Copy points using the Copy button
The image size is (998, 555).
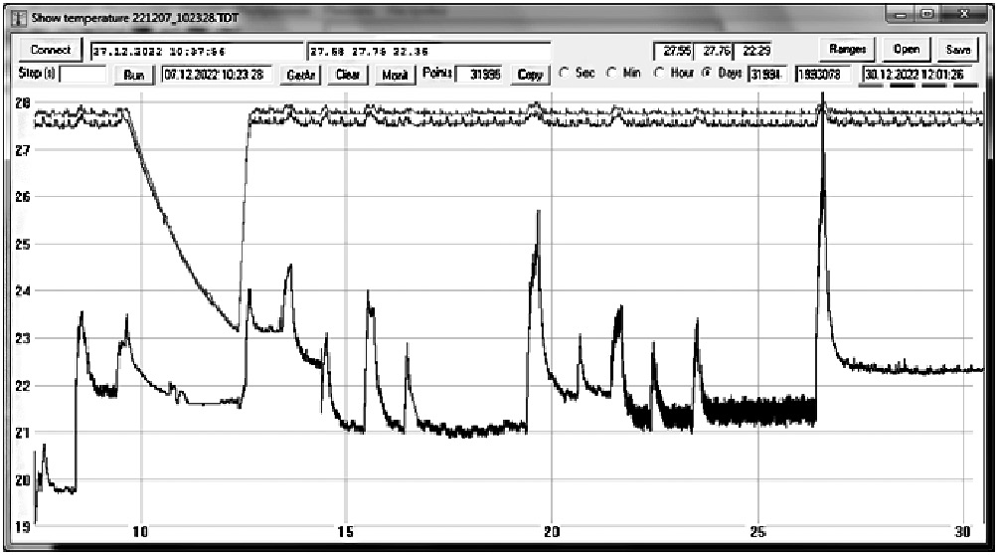click(x=531, y=75)
